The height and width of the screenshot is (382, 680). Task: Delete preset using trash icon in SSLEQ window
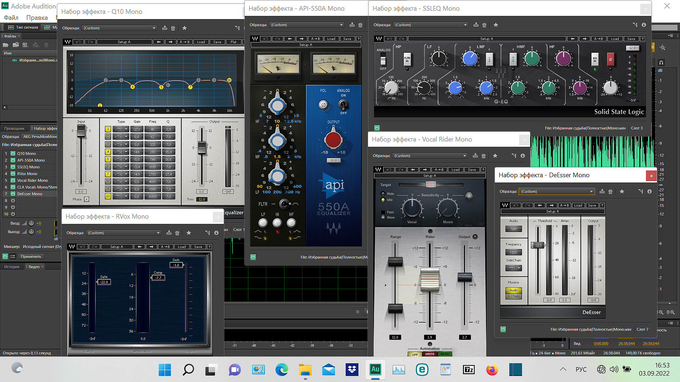pyautogui.click(x=484, y=25)
